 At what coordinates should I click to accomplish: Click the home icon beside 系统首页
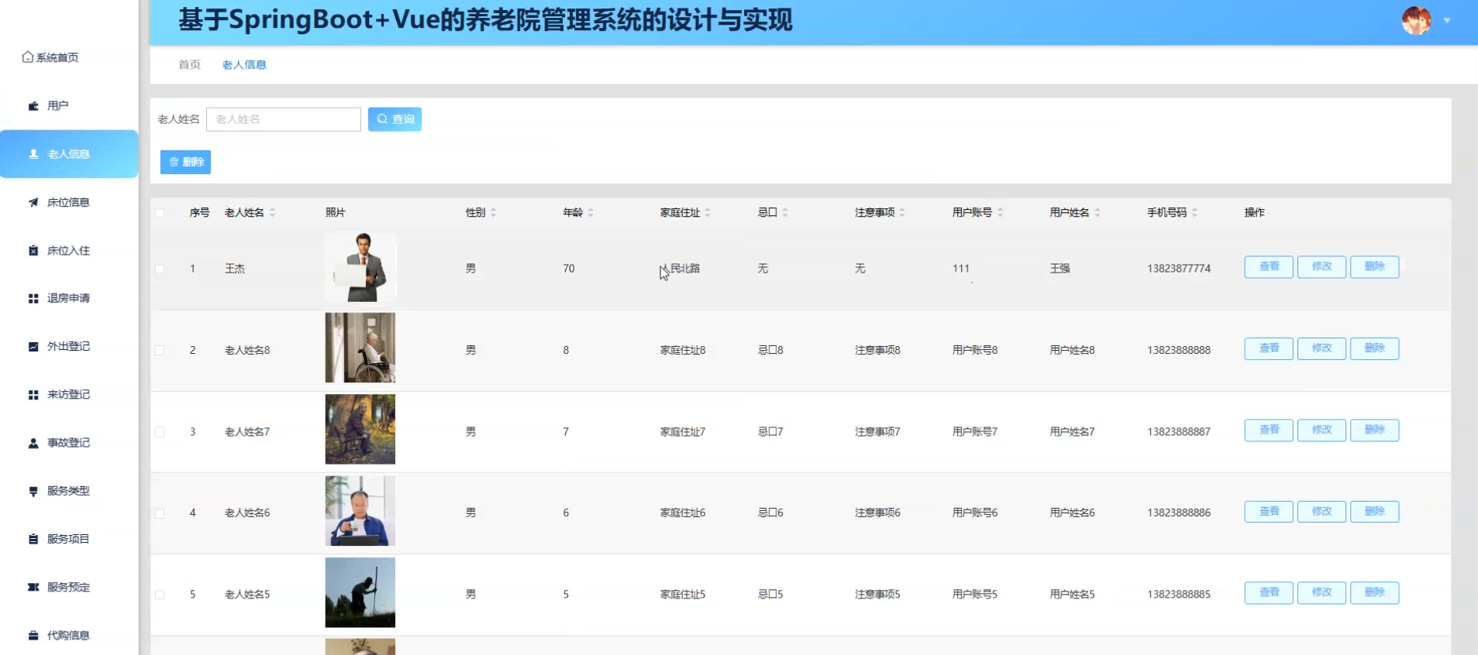[28, 57]
